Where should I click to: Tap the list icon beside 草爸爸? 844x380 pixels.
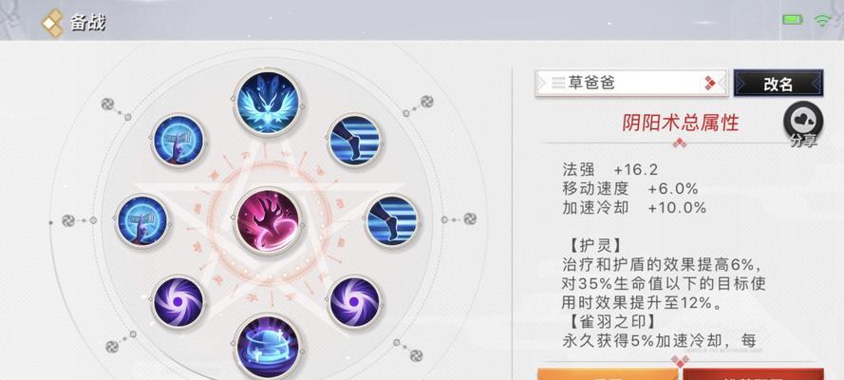tap(558, 83)
